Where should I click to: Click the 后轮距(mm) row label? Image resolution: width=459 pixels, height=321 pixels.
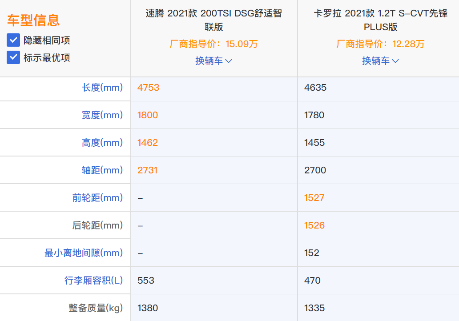97,225
